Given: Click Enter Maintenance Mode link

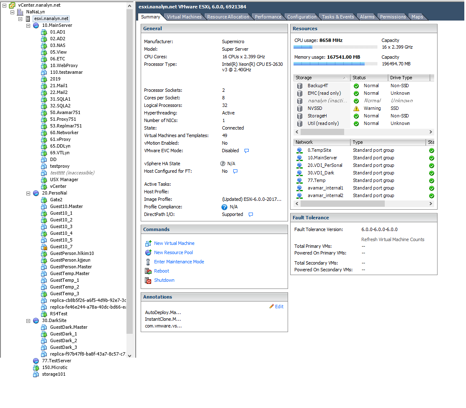Looking at the screenshot, I should pos(179,262).
